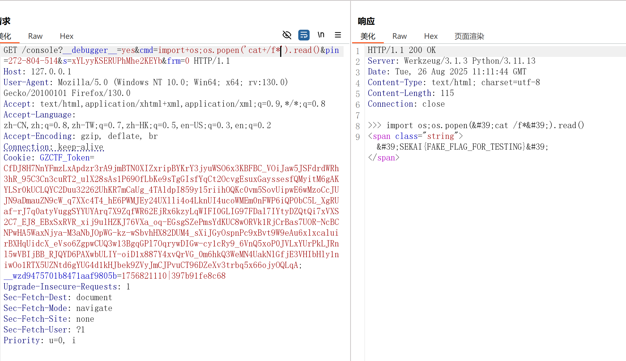Click the HTTP/1.1 200 OK status line

[402, 50]
